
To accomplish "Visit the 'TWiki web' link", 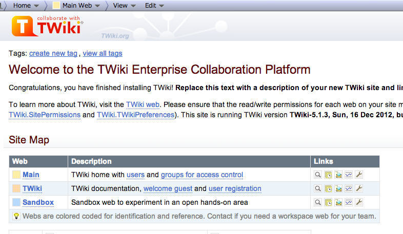I will pos(143,104).
